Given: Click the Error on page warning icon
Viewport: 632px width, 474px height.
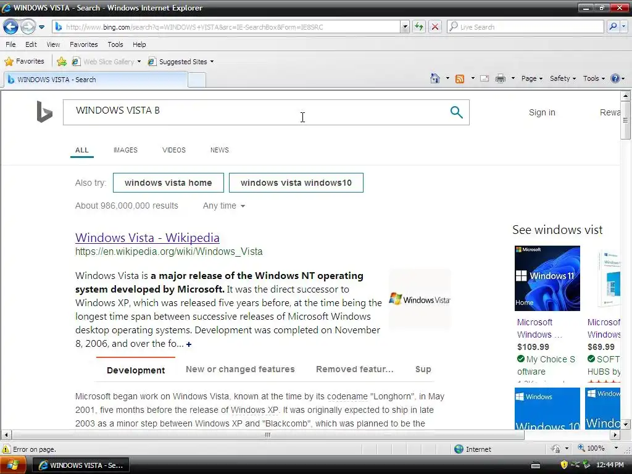Looking at the screenshot, I should pyautogui.click(x=6, y=449).
